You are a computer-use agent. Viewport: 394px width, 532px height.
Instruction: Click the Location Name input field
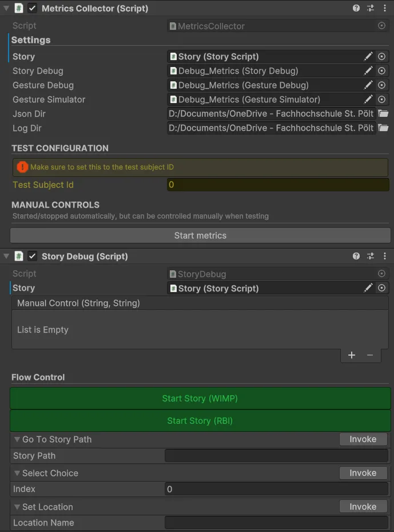coord(276,522)
